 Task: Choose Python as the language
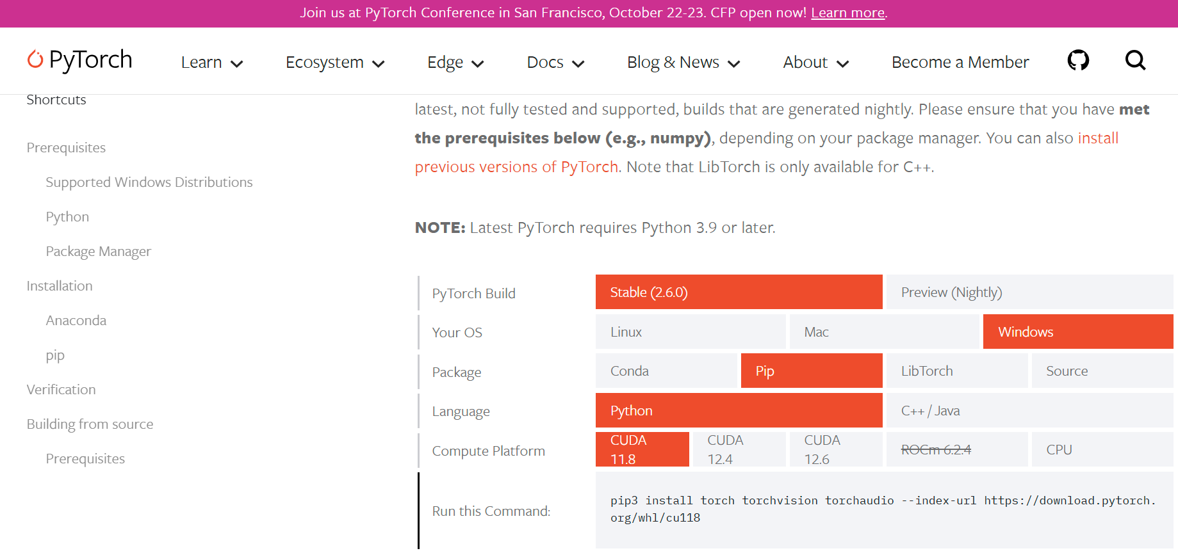739,410
